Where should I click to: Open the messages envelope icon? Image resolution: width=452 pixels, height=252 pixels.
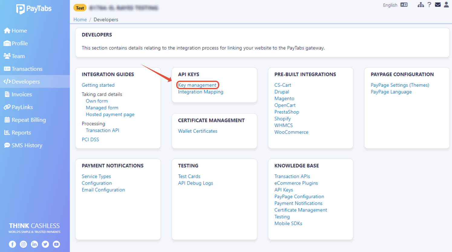click(438, 5)
